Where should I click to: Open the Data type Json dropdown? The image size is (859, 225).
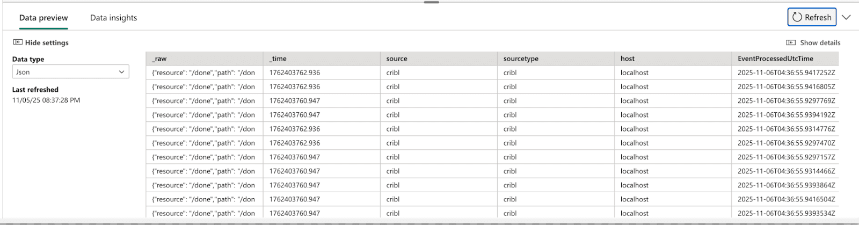click(70, 72)
